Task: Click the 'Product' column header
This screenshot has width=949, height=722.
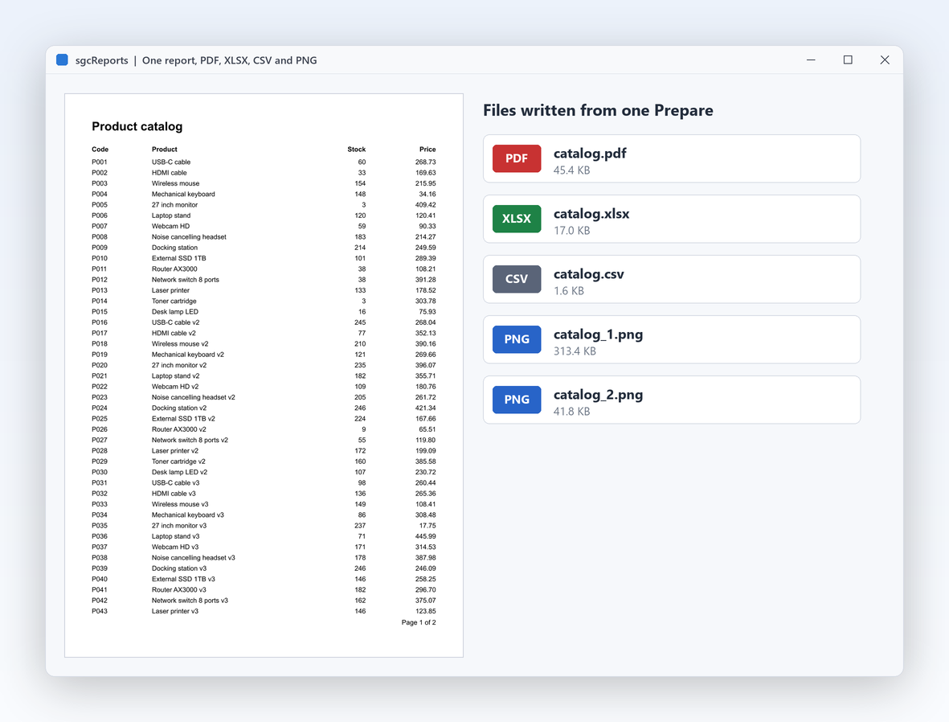Action: pos(165,149)
